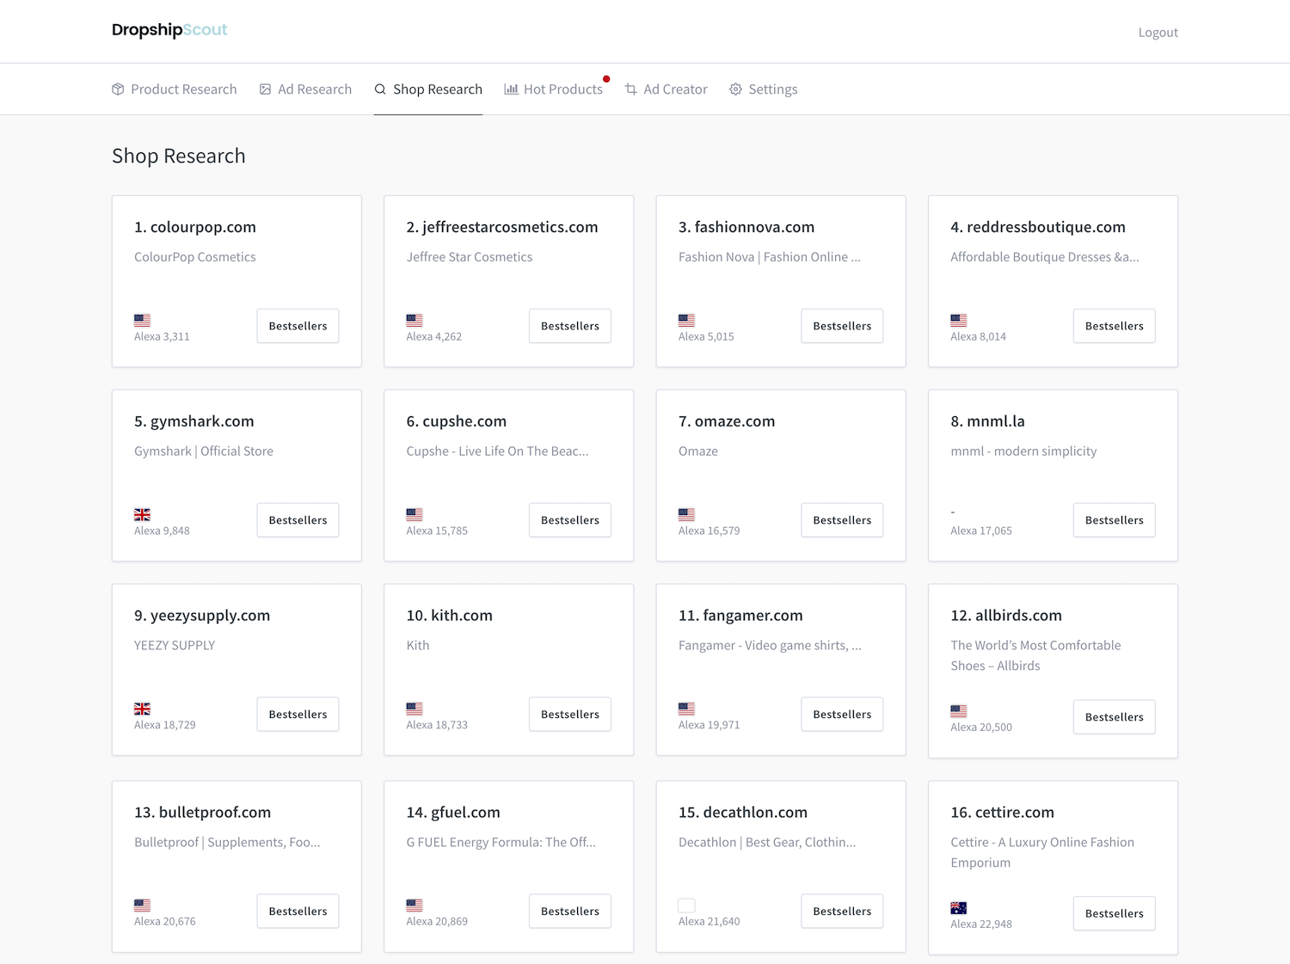Open the Product Research tab

(175, 89)
